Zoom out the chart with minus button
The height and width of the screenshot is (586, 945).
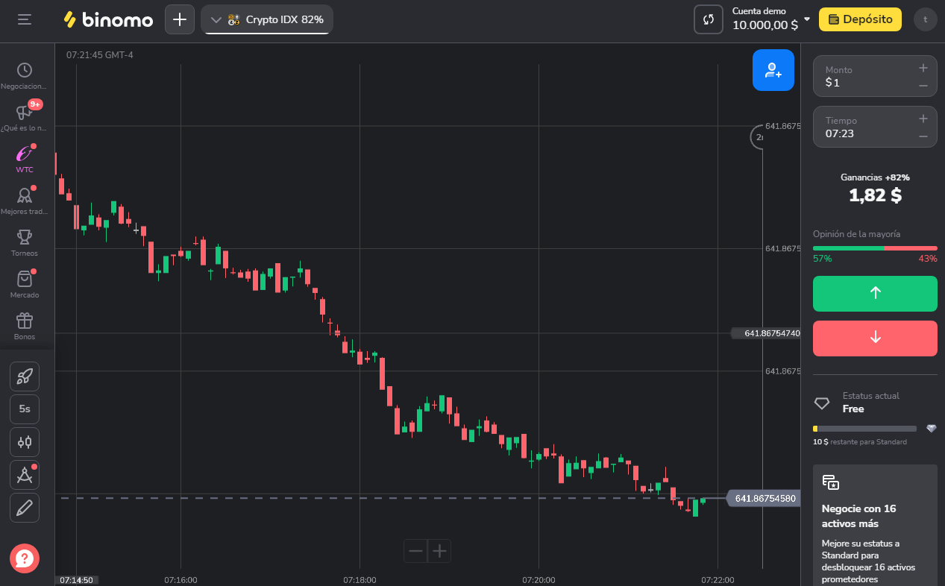[415, 551]
